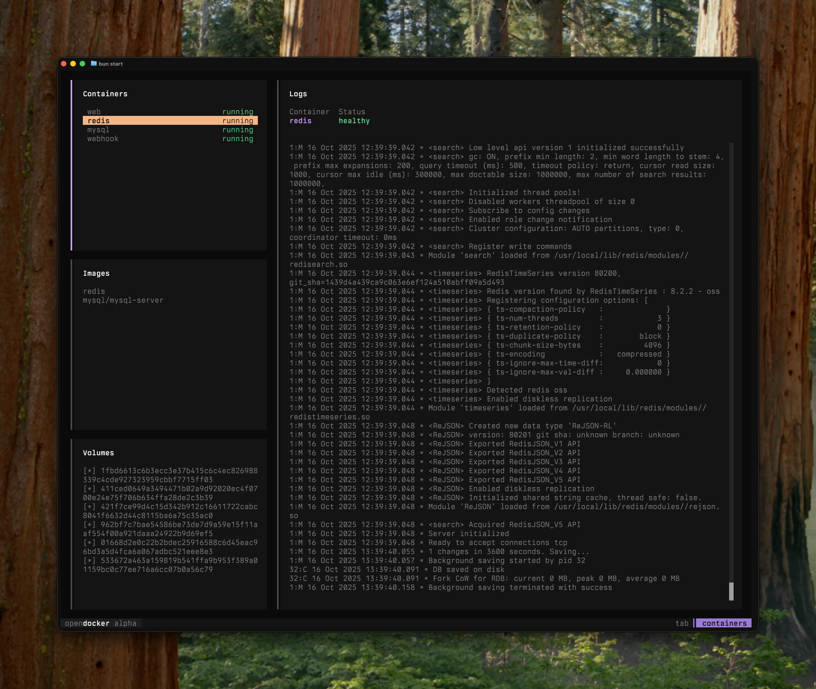Click the redis image entry
This screenshot has height=689, width=816.
[x=94, y=291]
